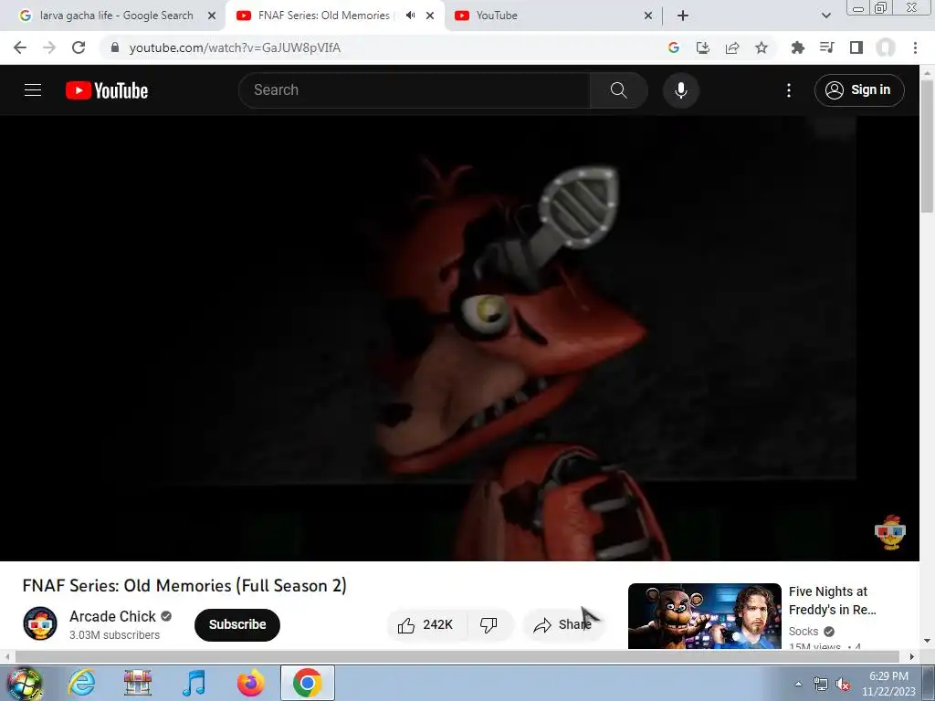Click the Sign in button
This screenshot has height=701, width=935.
pyautogui.click(x=859, y=90)
